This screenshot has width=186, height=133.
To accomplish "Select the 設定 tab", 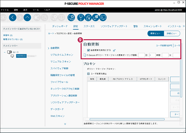I will [x=76, y=26].
